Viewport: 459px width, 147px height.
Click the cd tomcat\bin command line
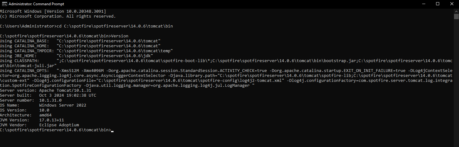tap(86, 26)
